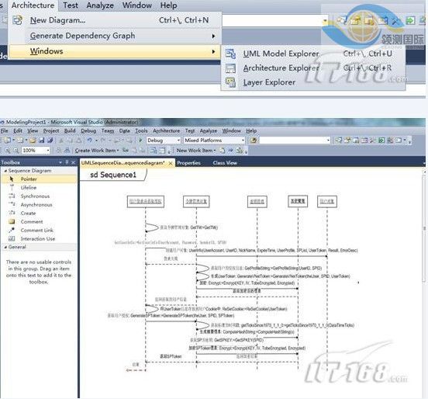Click the Save All toolbar icon
The height and width of the screenshot is (399, 428).
(50, 141)
